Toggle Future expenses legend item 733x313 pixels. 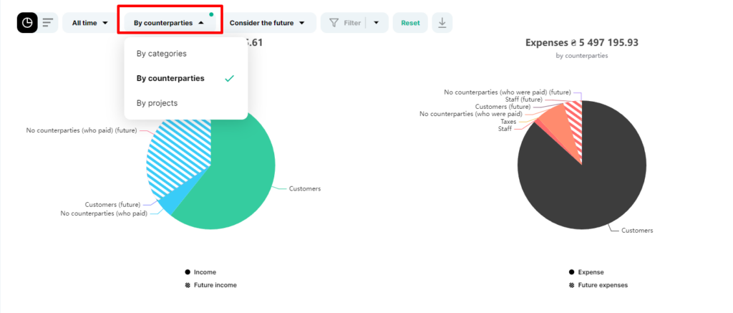click(x=598, y=285)
